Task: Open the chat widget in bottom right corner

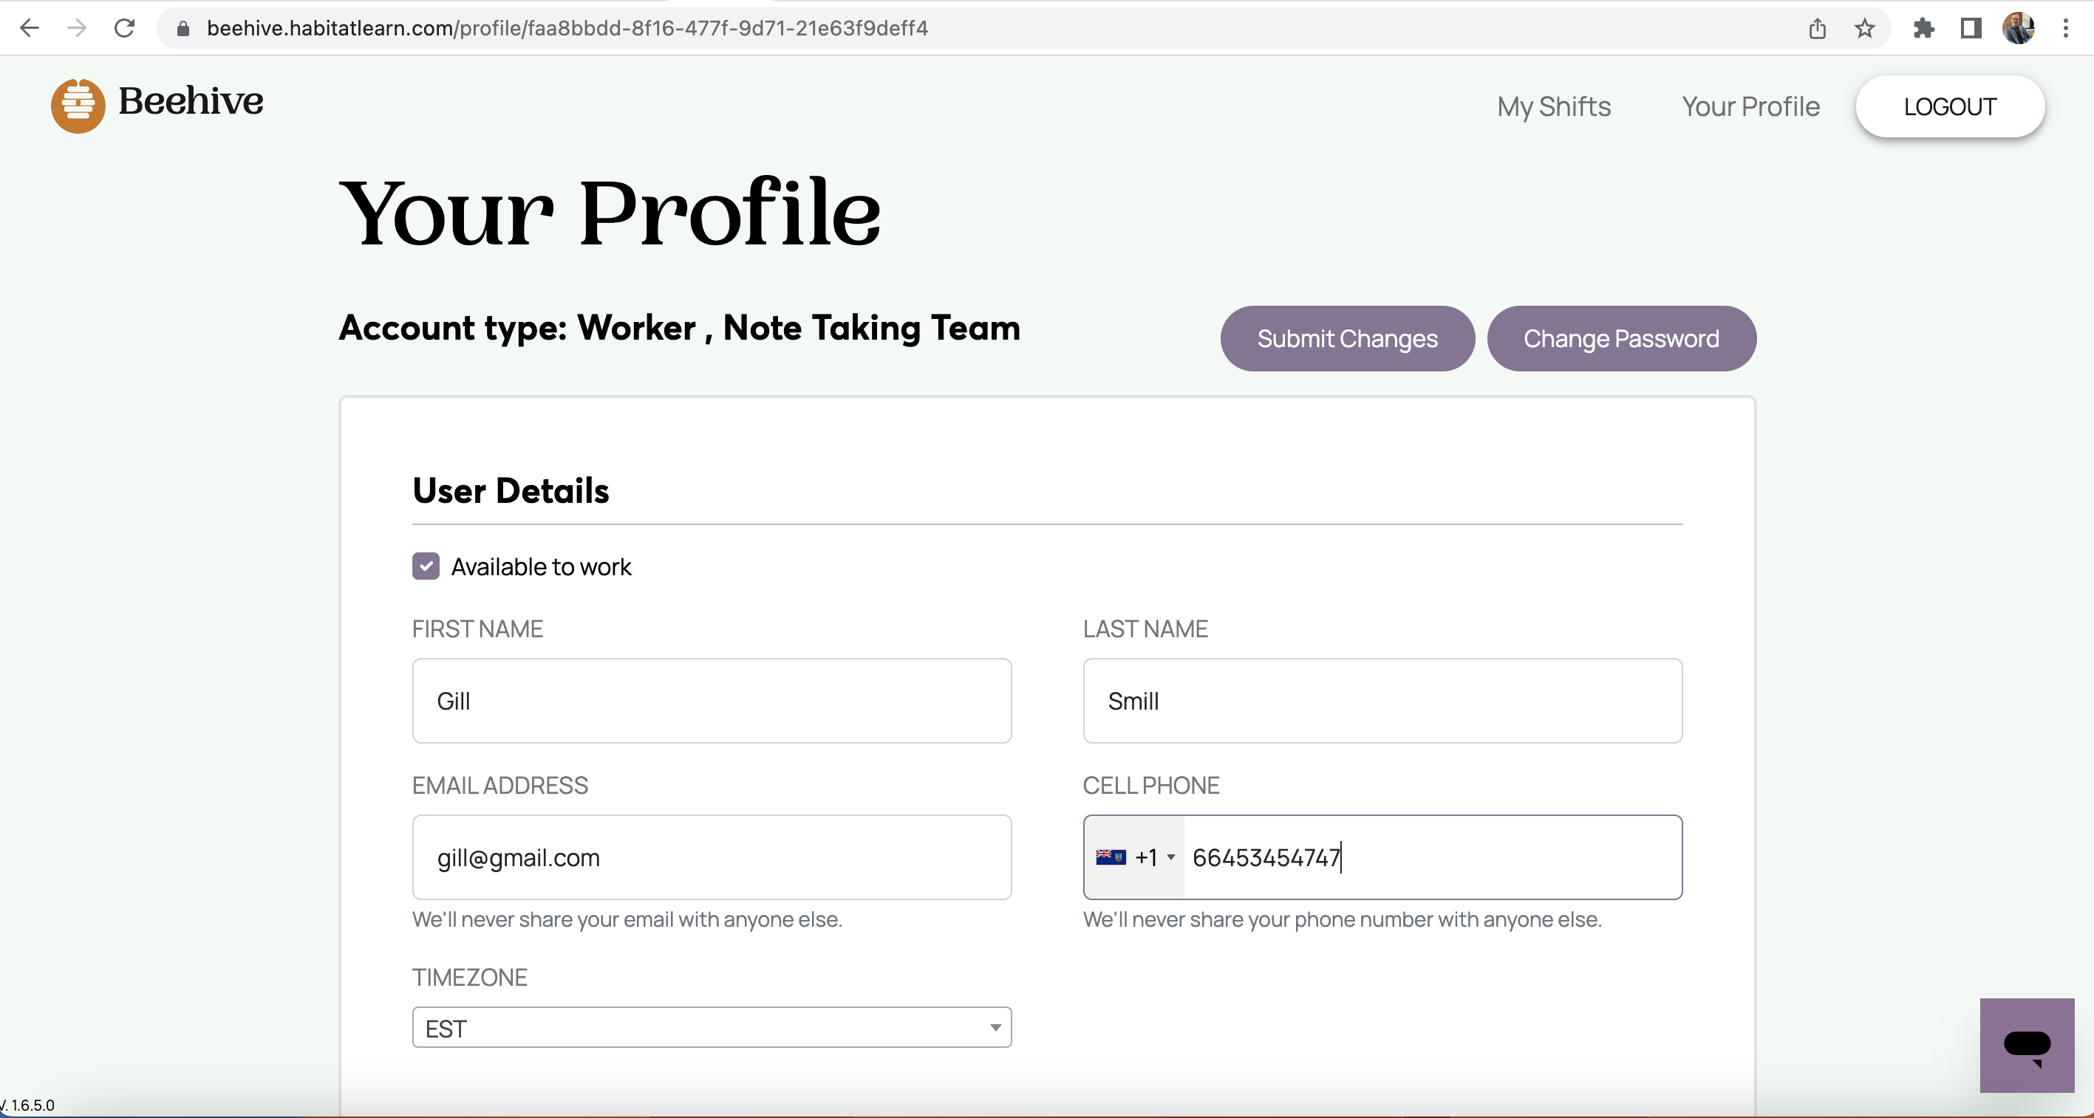Action: pos(2027,1046)
